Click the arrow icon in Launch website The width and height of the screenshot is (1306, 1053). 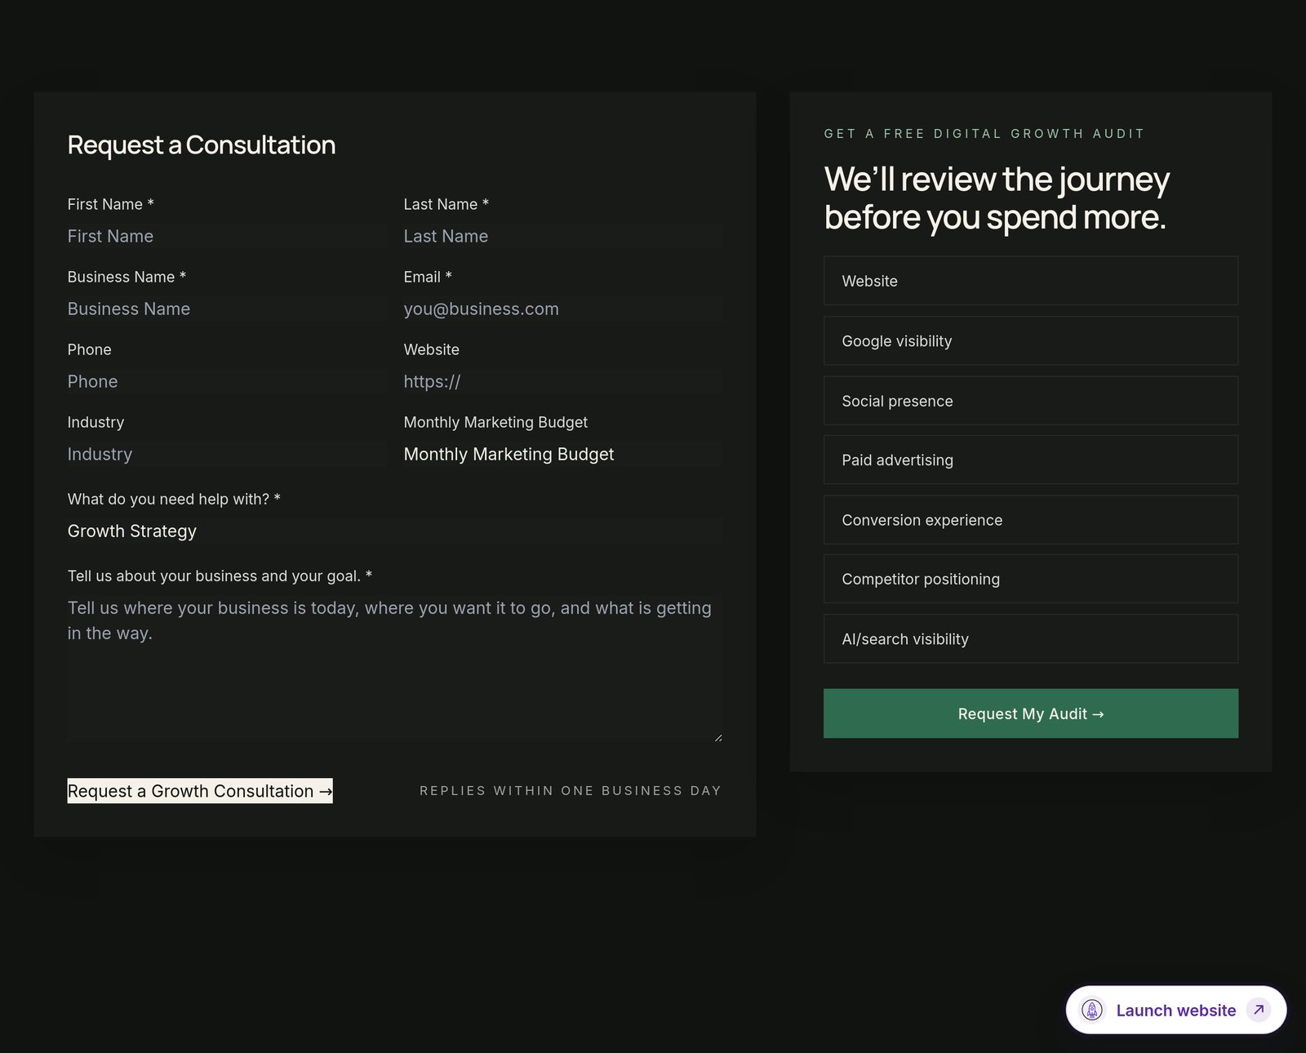(1259, 1011)
